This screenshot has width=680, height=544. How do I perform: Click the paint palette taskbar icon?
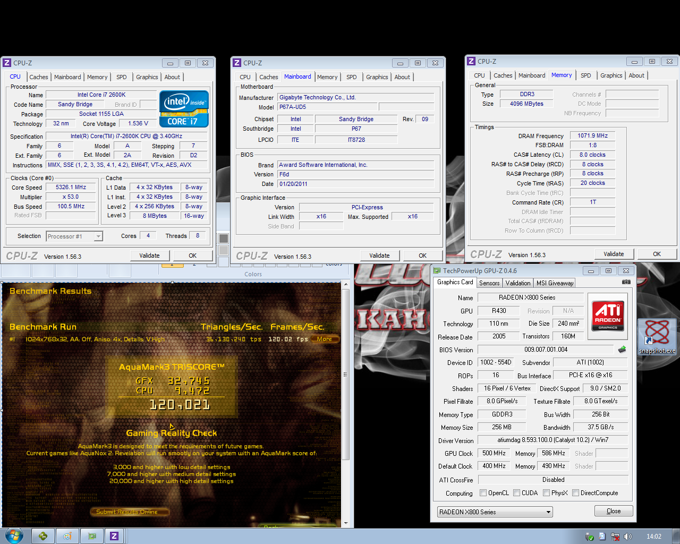(x=67, y=536)
